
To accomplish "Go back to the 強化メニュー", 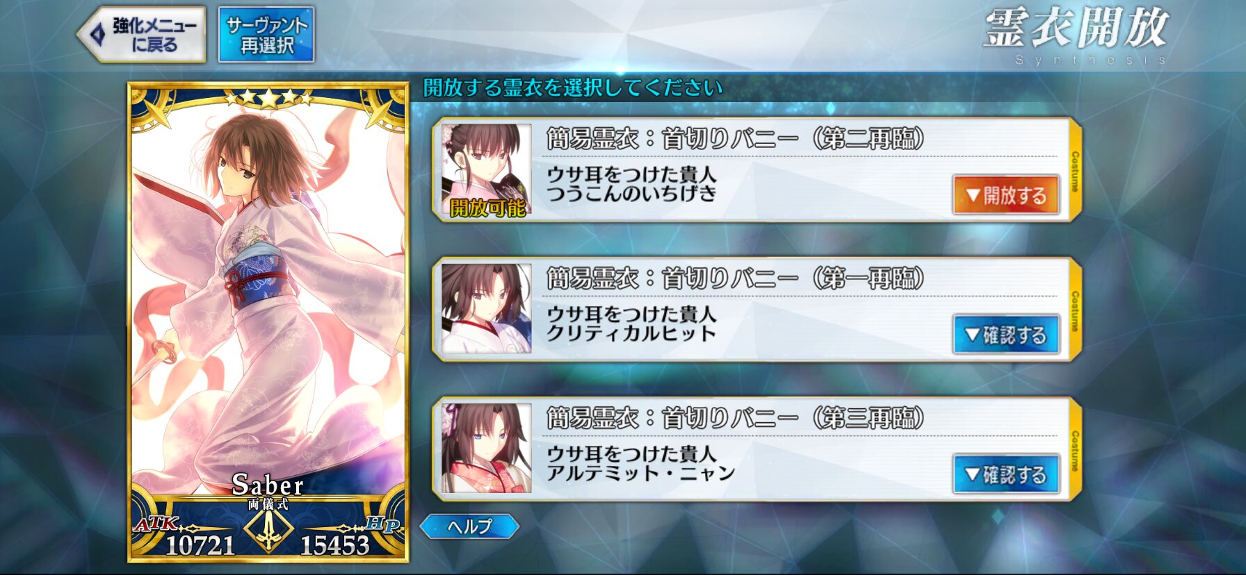I will click(141, 35).
